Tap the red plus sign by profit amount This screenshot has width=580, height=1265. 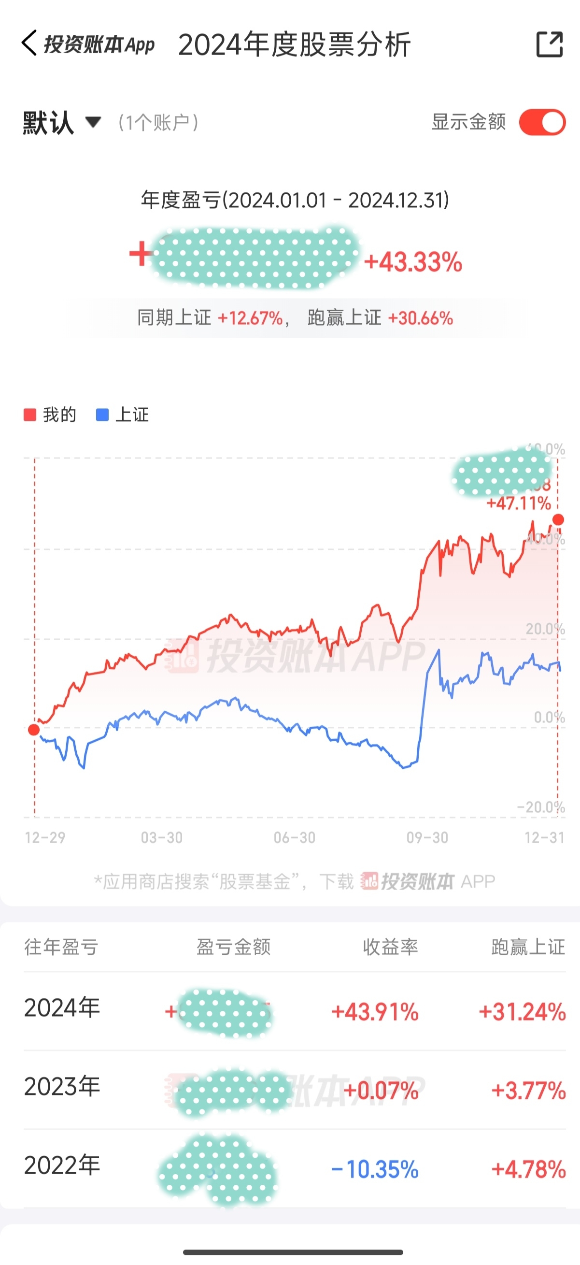(x=141, y=253)
